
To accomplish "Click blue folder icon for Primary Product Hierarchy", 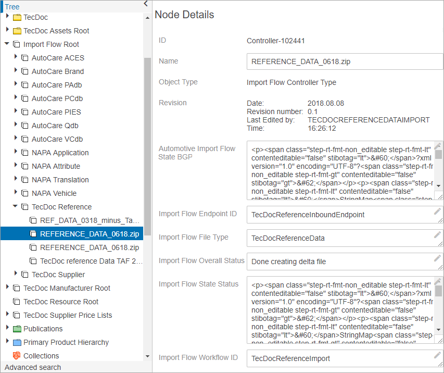I will [x=17, y=343].
